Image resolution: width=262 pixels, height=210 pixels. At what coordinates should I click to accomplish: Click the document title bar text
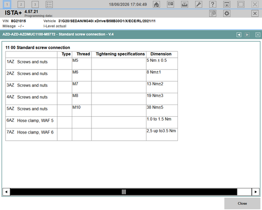(58, 34)
